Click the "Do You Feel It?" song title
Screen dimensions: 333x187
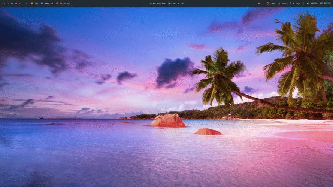click(162, 3)
